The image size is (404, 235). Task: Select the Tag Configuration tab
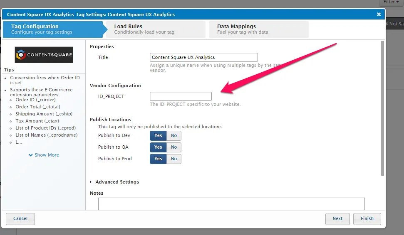click(x=52, y=29)
